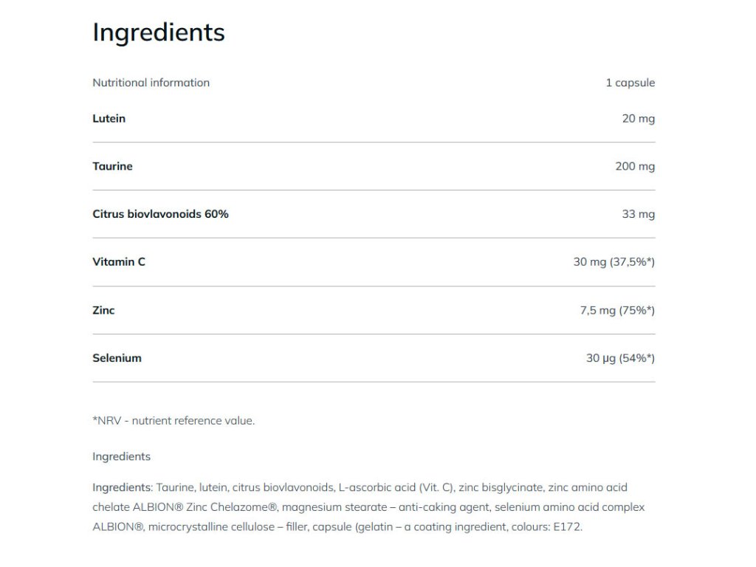Click the 1 capsule column header
The image size is (756, 567).
630,83
